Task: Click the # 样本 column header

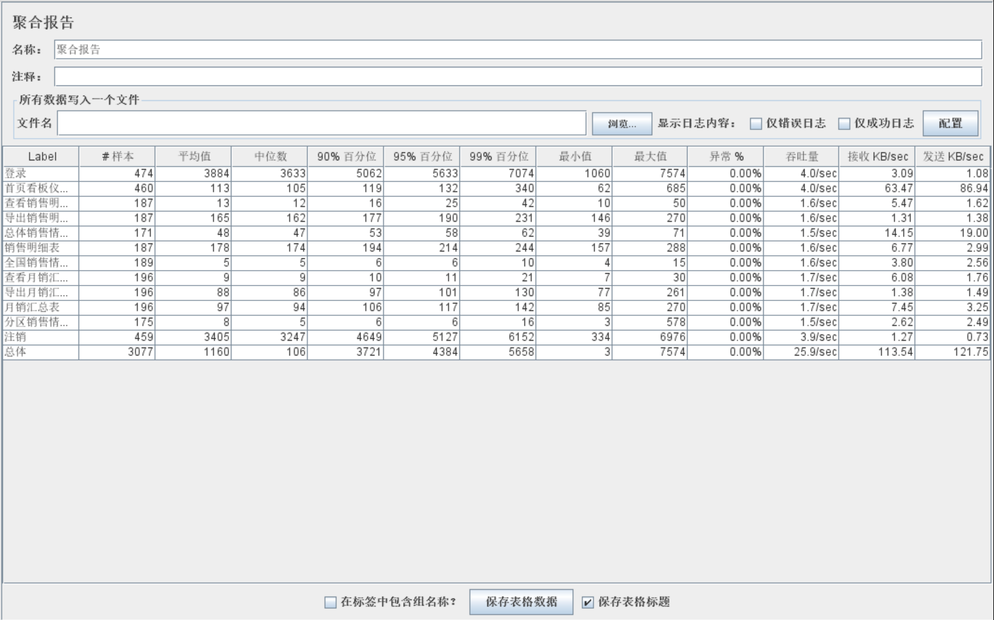Action: 117,157
